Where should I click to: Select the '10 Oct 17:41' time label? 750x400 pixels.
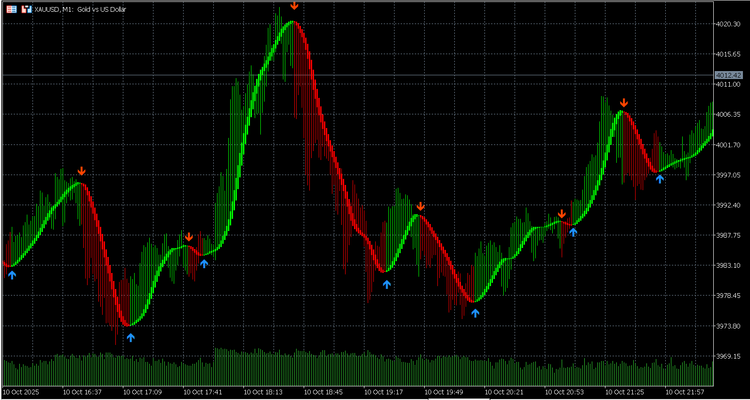point(203,392)
